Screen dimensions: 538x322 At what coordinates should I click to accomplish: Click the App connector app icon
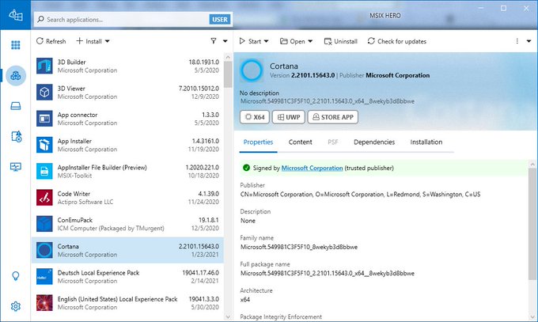click(44, 119)
